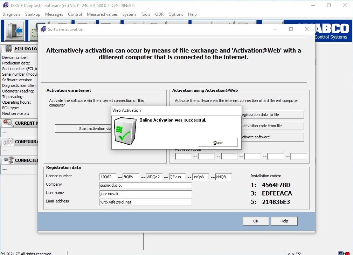353x255 pixels.
Task: Open the Tools menu
Action: pyautogui.click(x=145, y=14)
